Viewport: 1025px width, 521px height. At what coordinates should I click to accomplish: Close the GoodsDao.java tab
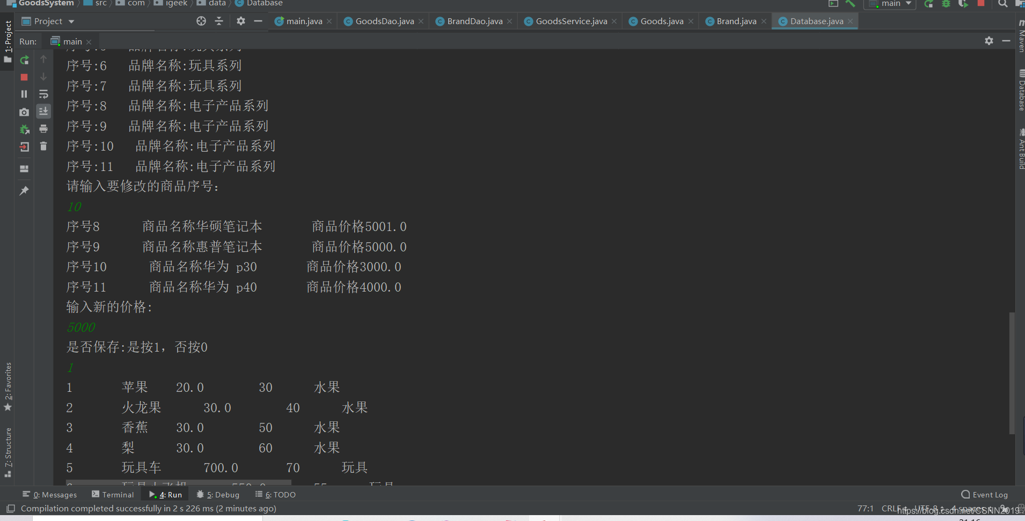[421, 21]
